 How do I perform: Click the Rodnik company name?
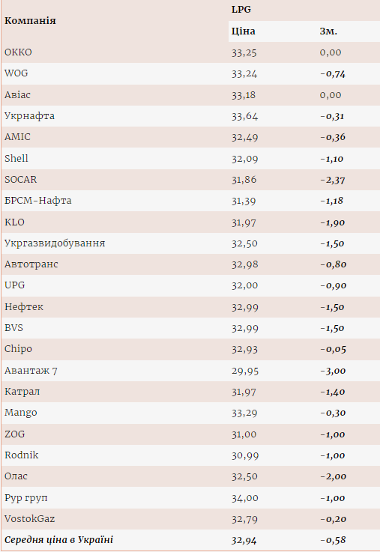21,455
